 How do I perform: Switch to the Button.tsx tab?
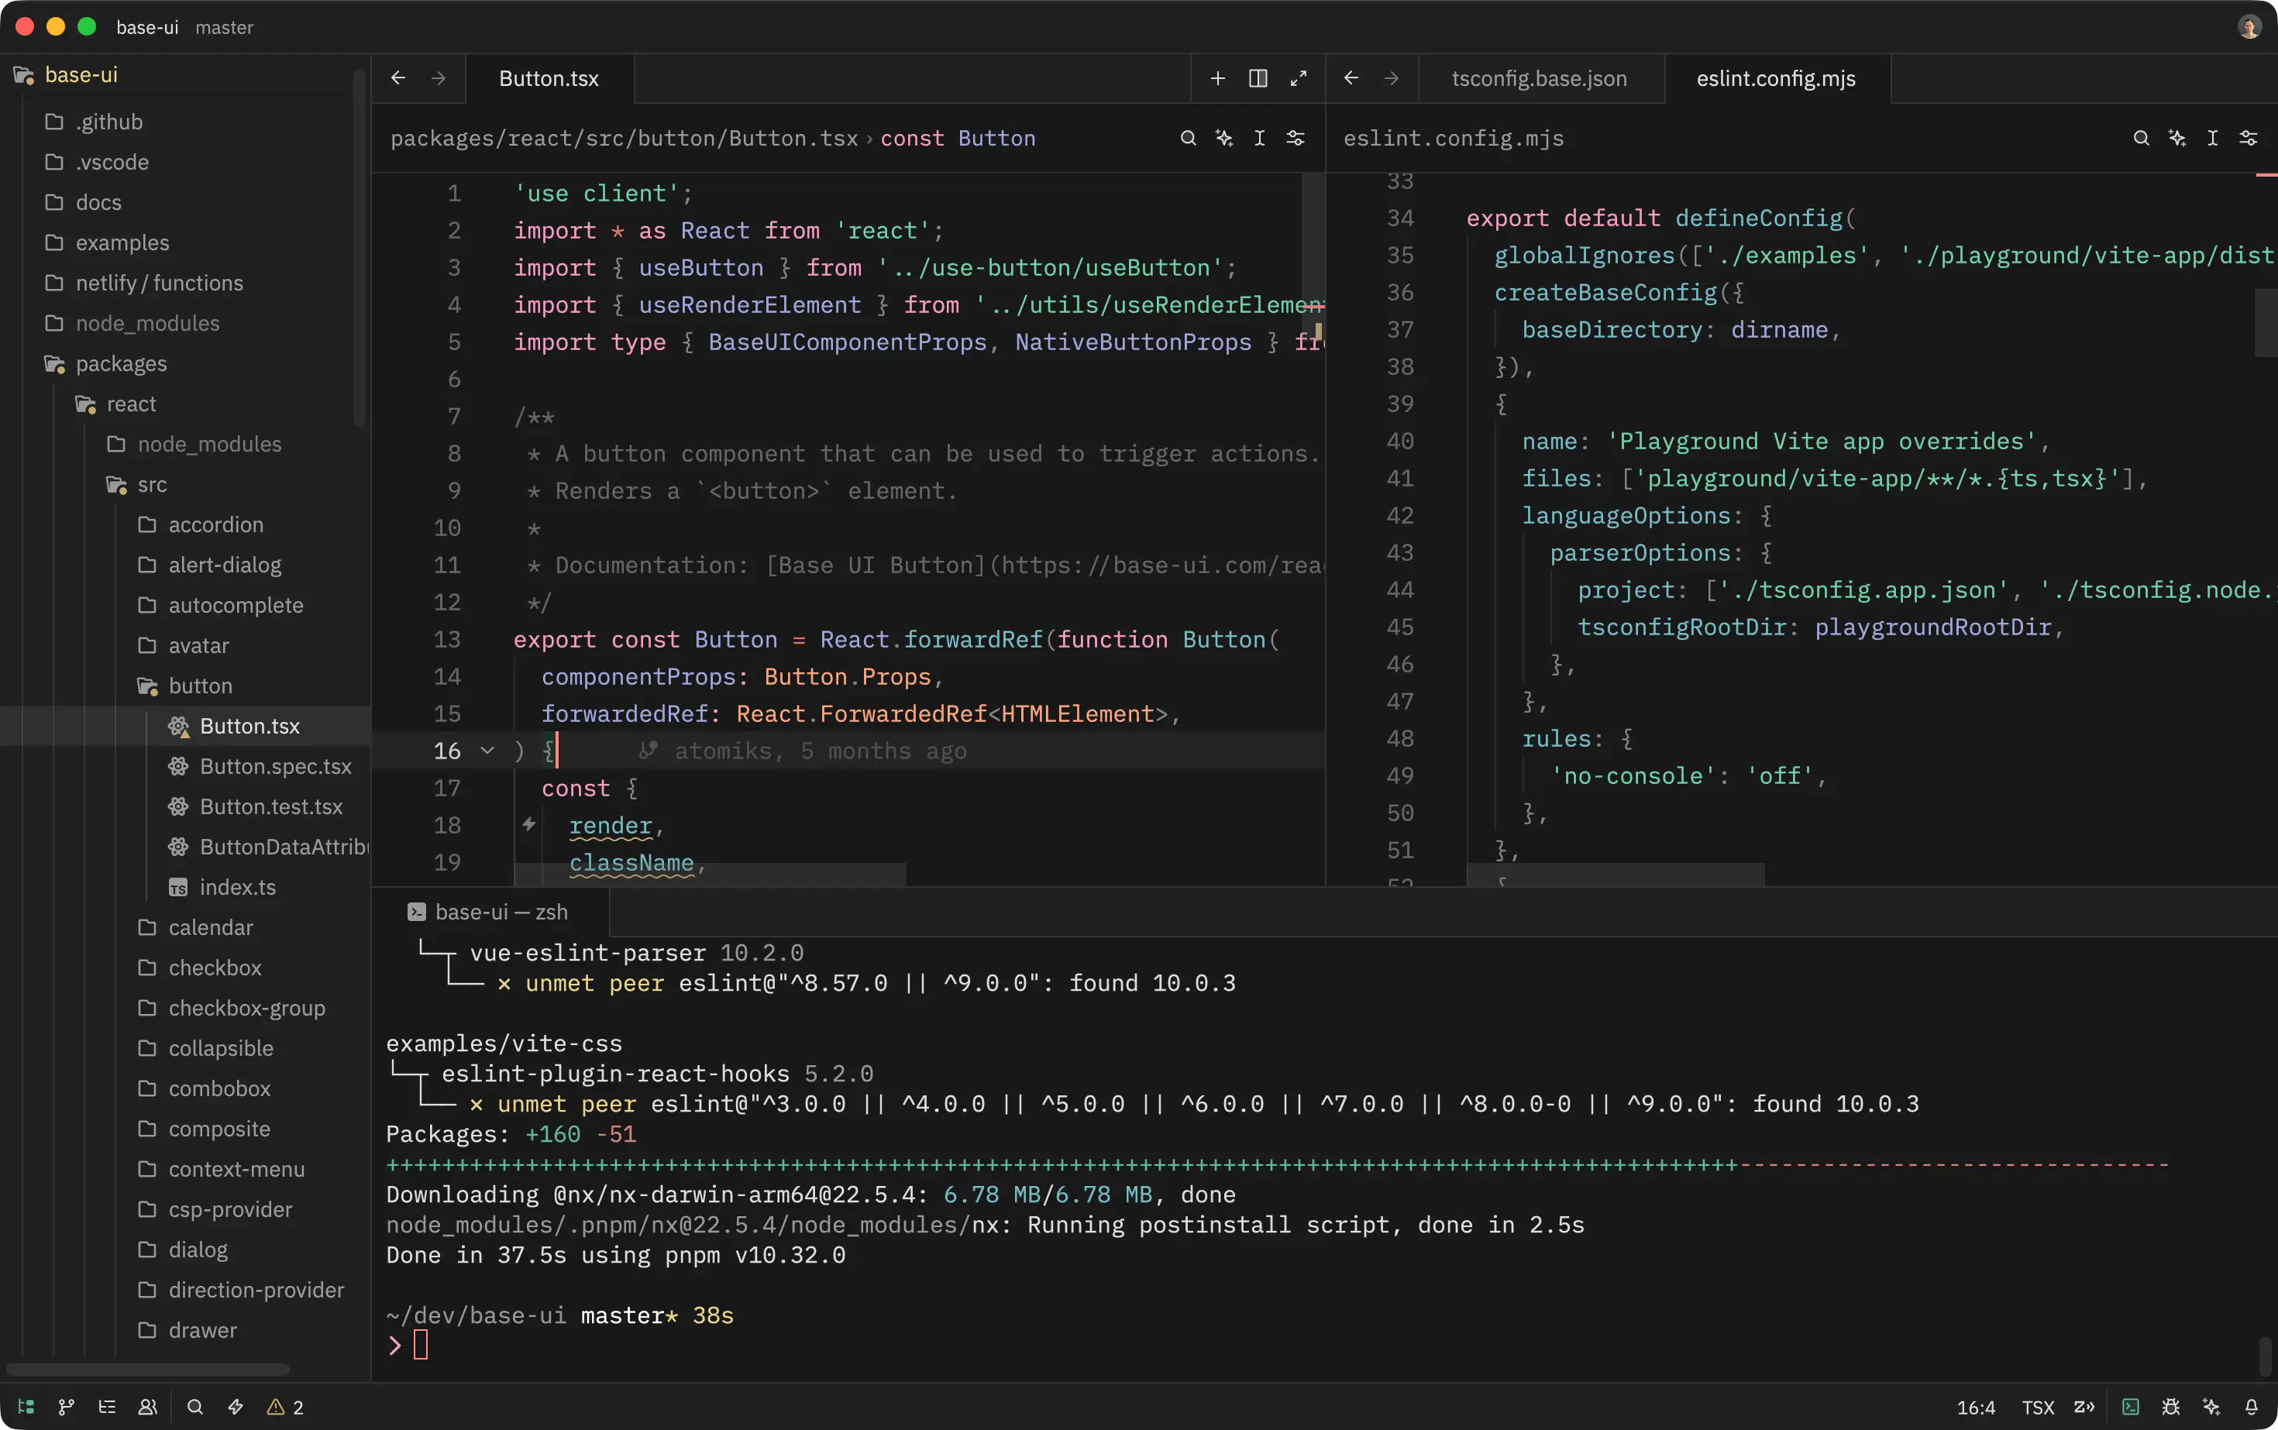tap(549, 78)
